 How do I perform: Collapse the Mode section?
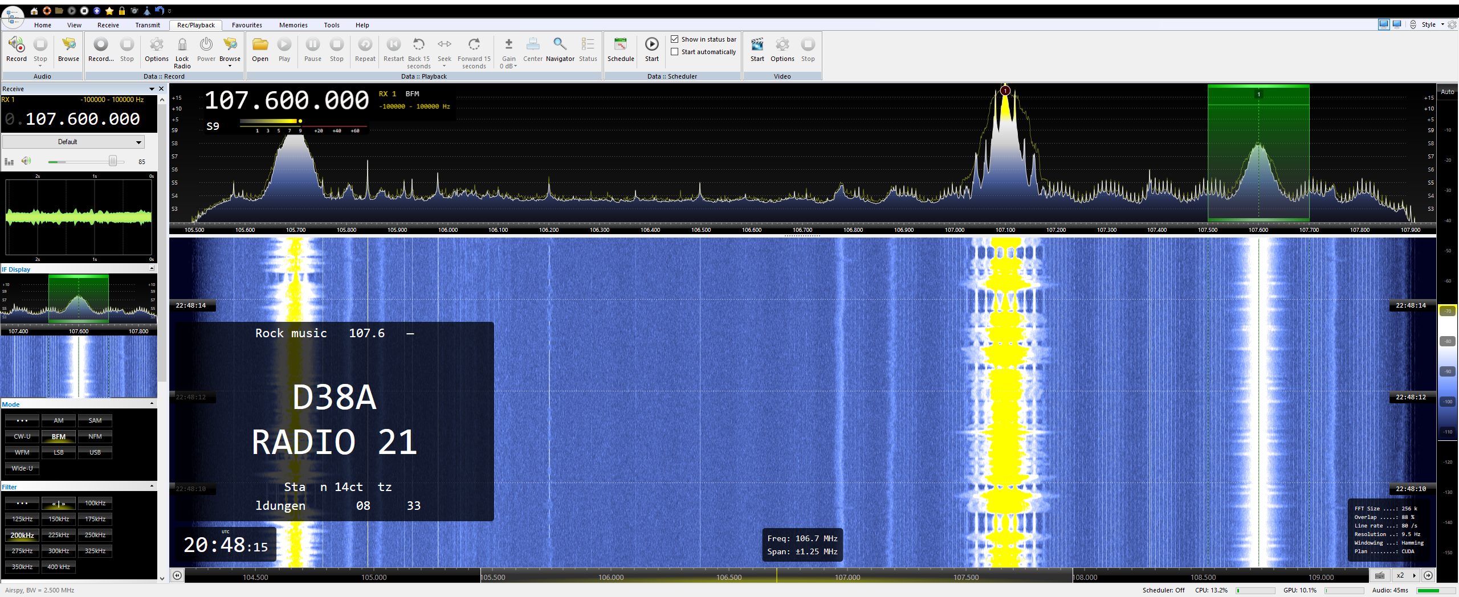[x=152, y=403]
